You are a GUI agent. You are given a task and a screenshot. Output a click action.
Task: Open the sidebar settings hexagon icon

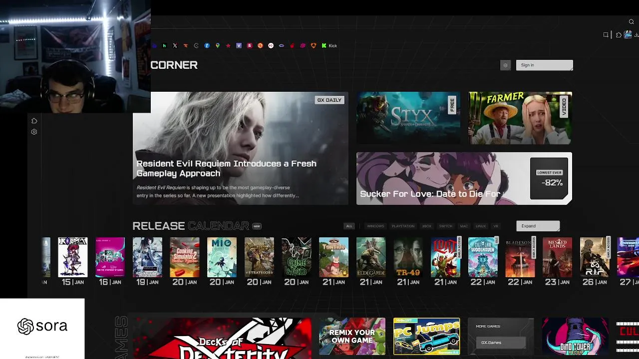tap(34, 132)
